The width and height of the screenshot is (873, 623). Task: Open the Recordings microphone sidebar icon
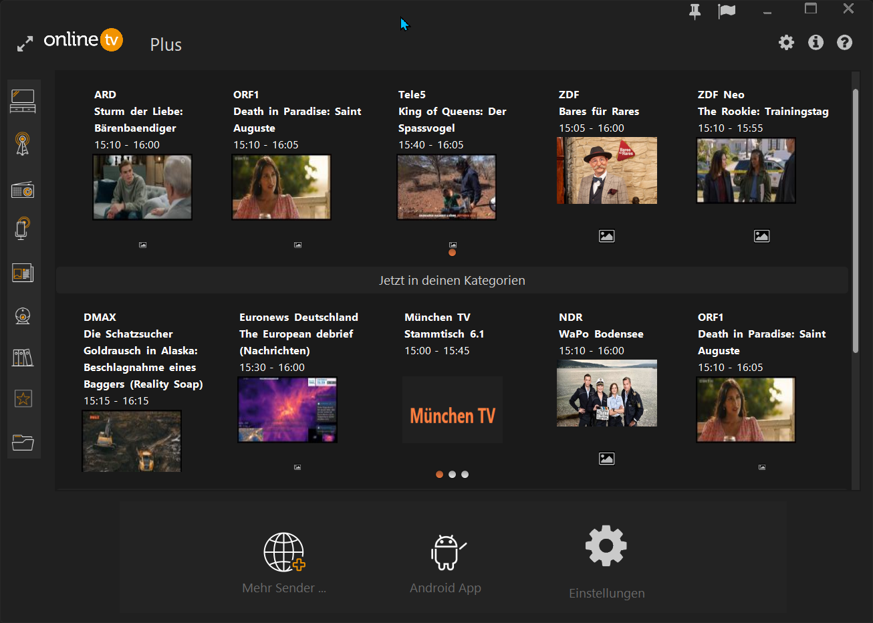point(23,228)
